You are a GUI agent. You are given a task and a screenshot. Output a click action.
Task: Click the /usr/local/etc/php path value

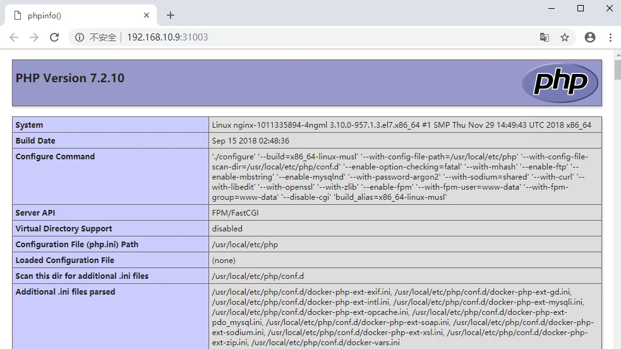(244, 245)
